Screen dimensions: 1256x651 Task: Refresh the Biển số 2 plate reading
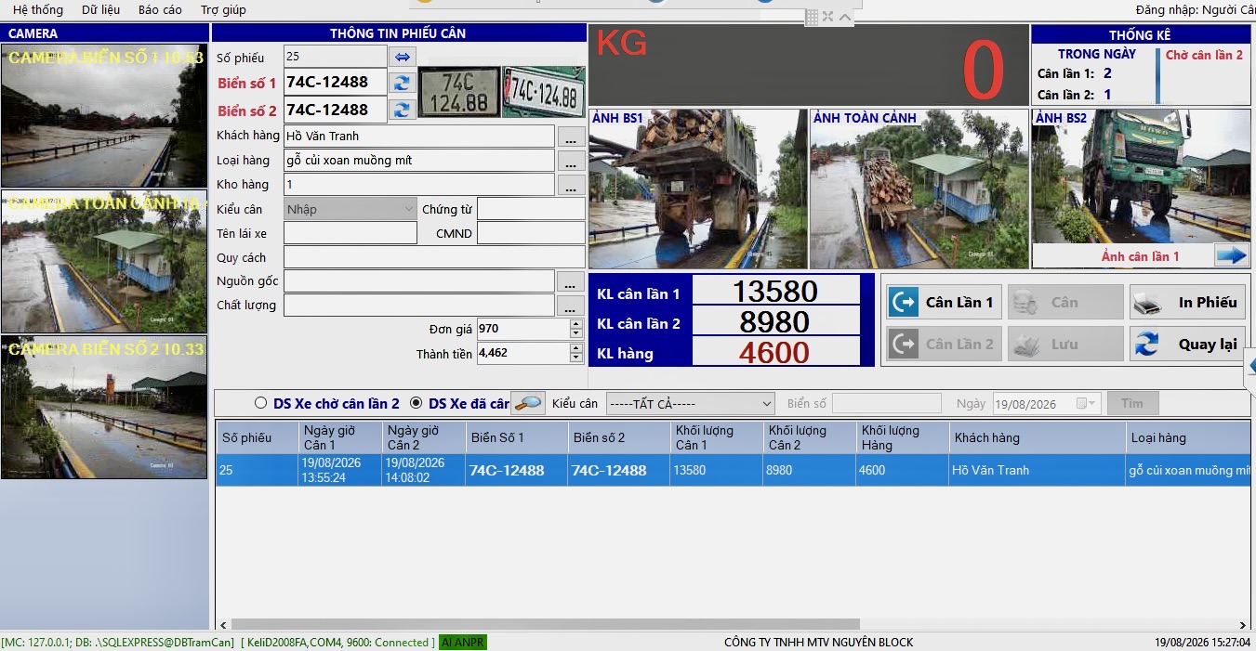click(402, 110)
